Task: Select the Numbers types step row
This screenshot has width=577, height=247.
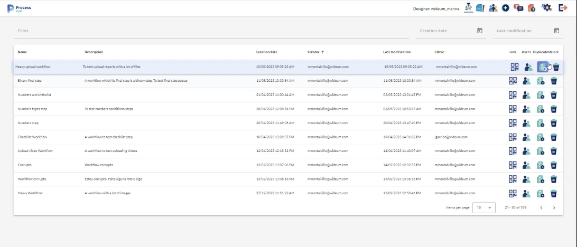Action: click(x=159, y=109)
